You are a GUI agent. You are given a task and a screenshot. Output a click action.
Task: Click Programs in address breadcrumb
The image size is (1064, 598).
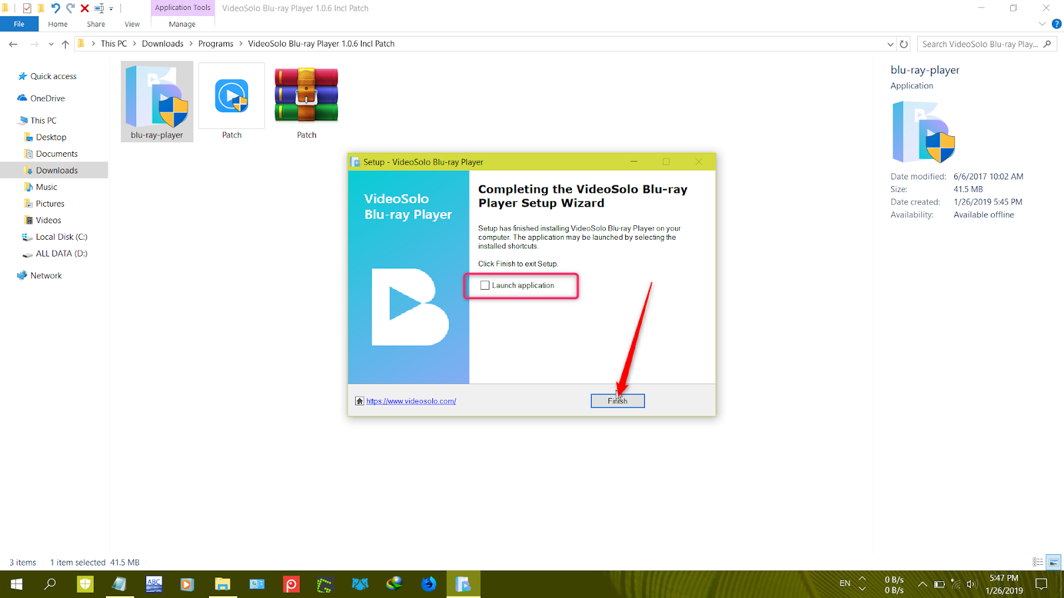[x=215, y=44]
